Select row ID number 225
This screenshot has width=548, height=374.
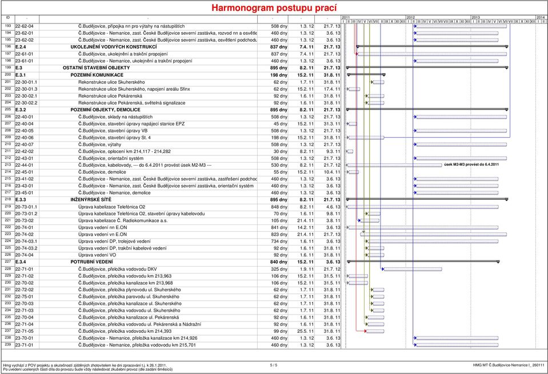(7, 248)
